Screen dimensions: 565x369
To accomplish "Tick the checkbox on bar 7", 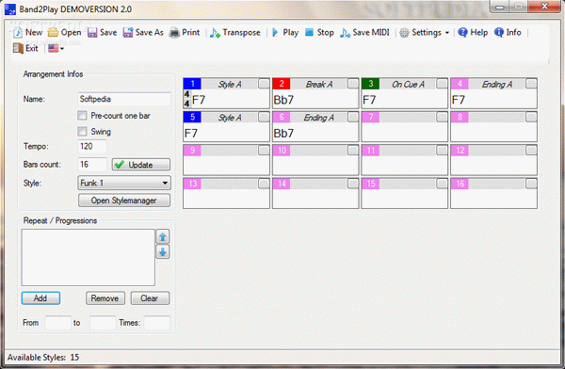I will pos(443,117).
